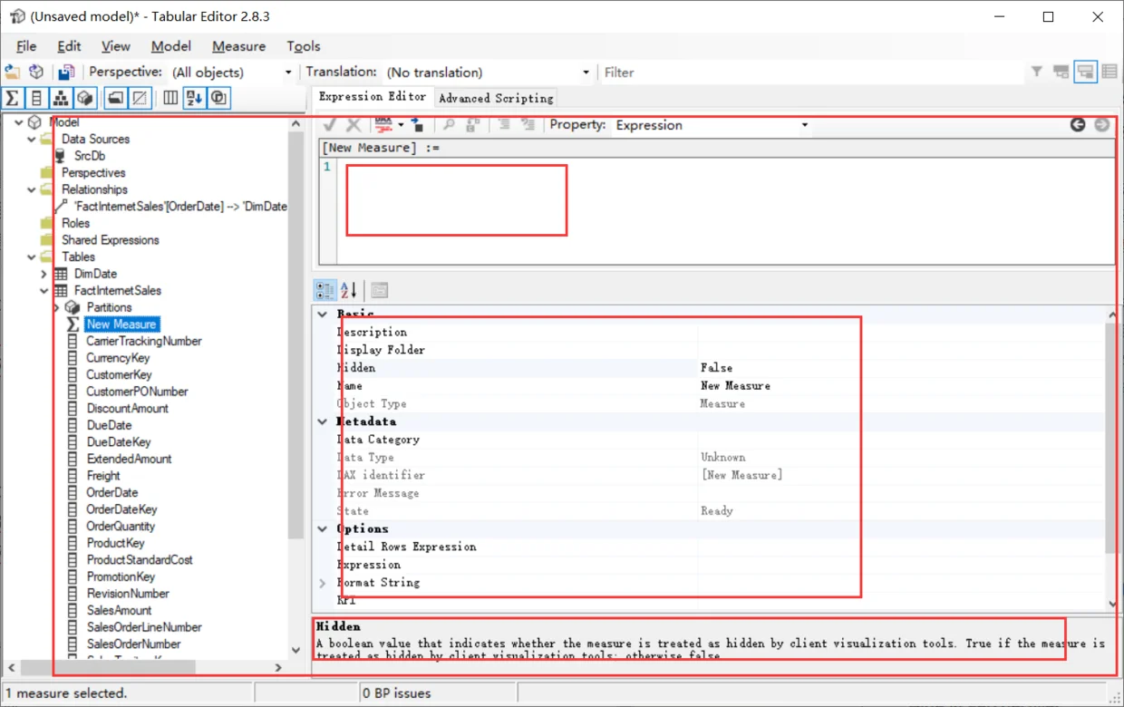1124x707 pixels.
Task: Select the Expression Editor tab
Action: tap(373, 96)
